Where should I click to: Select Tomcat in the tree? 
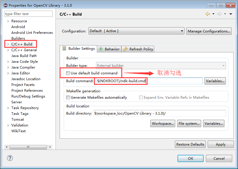pyautogui.click(x=18, y=120)
